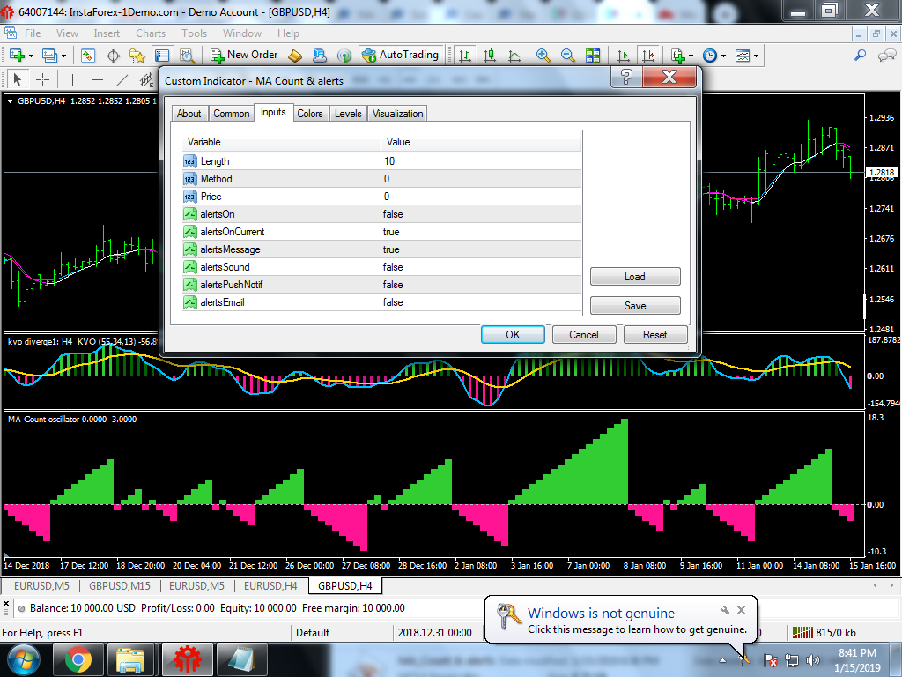Image resolution: width=902 pixels, height=677 pixels.
Task: Select the trendline drawing tool
Action: click(x=122, y=78)
